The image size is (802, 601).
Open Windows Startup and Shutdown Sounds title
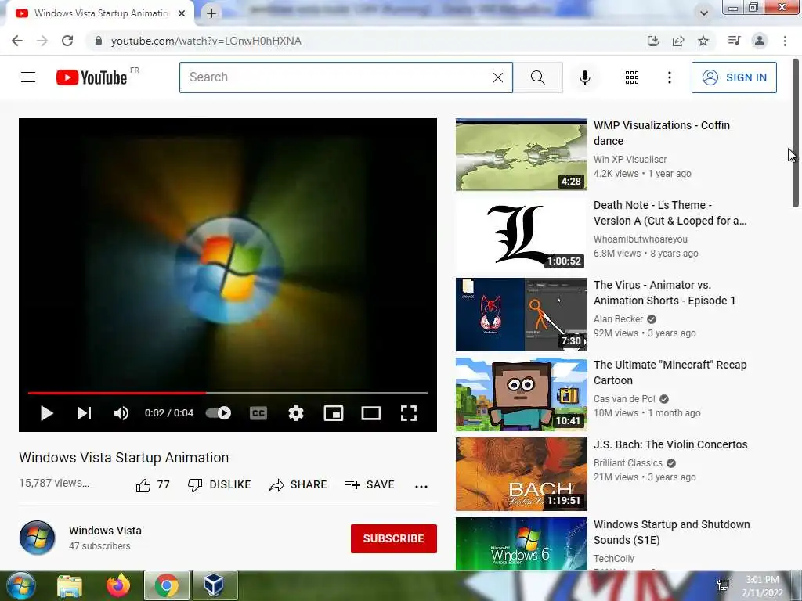[x=671, y=532]
